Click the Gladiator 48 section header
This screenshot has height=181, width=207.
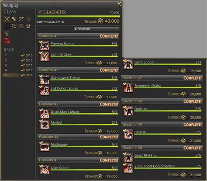162,101
